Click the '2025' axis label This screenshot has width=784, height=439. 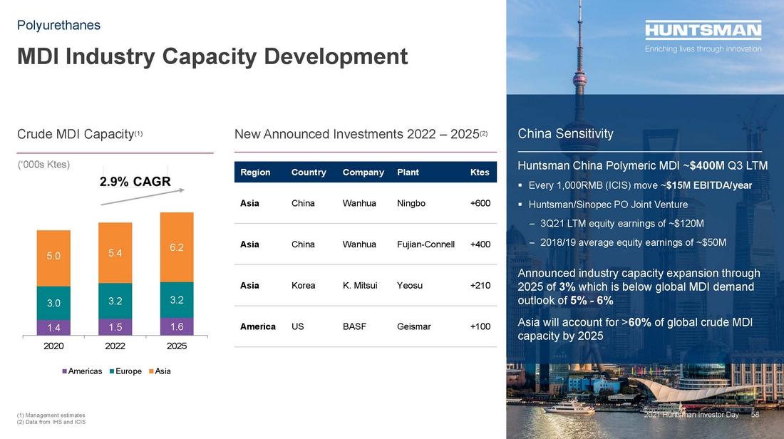pyautogui.click(x=177, y=346)
